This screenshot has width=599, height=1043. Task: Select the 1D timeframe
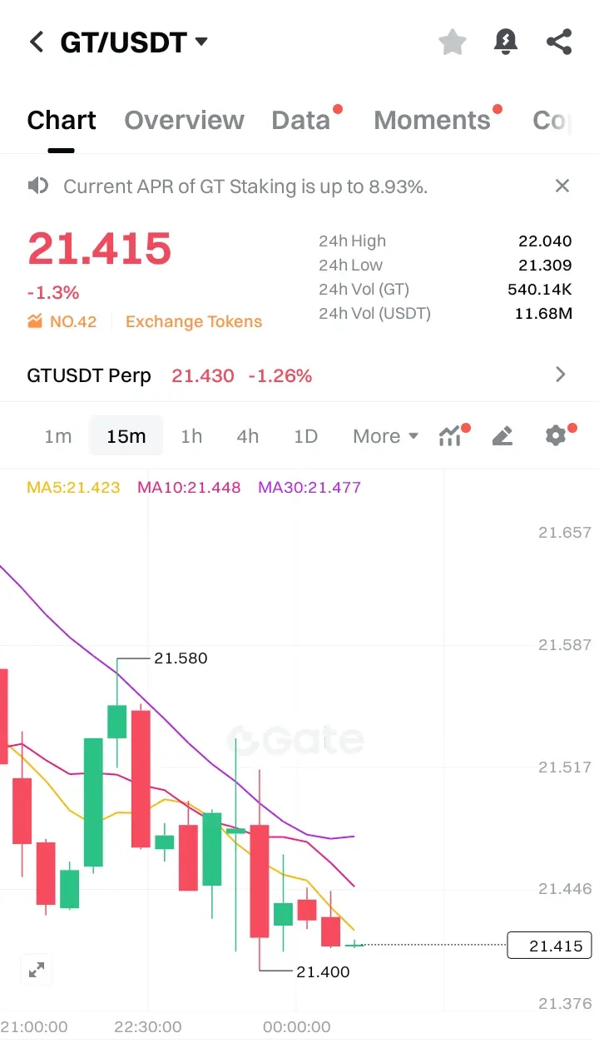(x=306, y=436)
